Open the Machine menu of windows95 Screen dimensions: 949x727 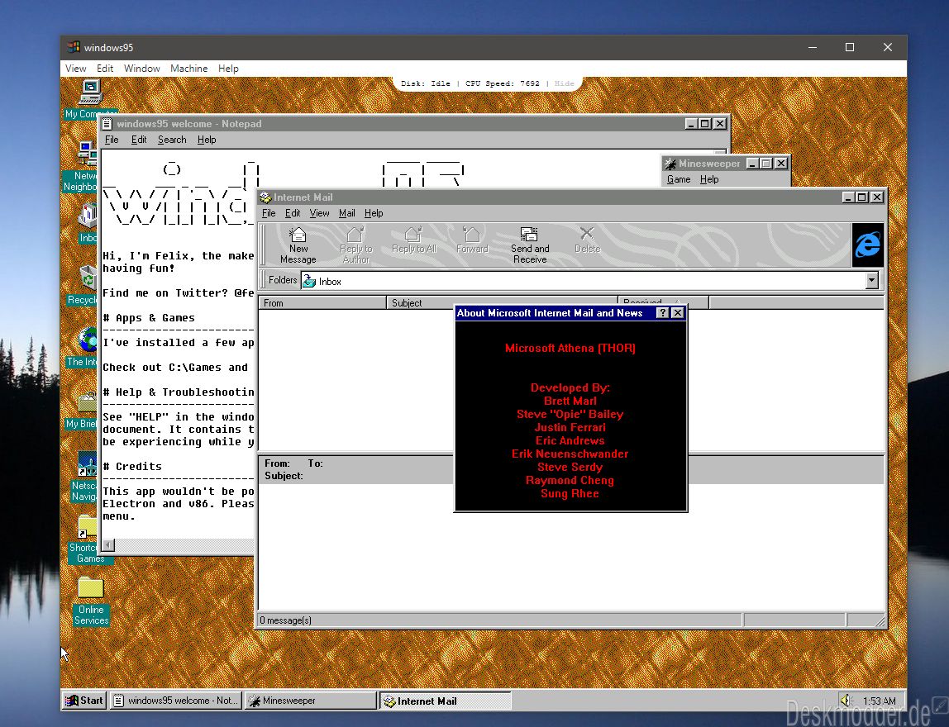point(188,69)
